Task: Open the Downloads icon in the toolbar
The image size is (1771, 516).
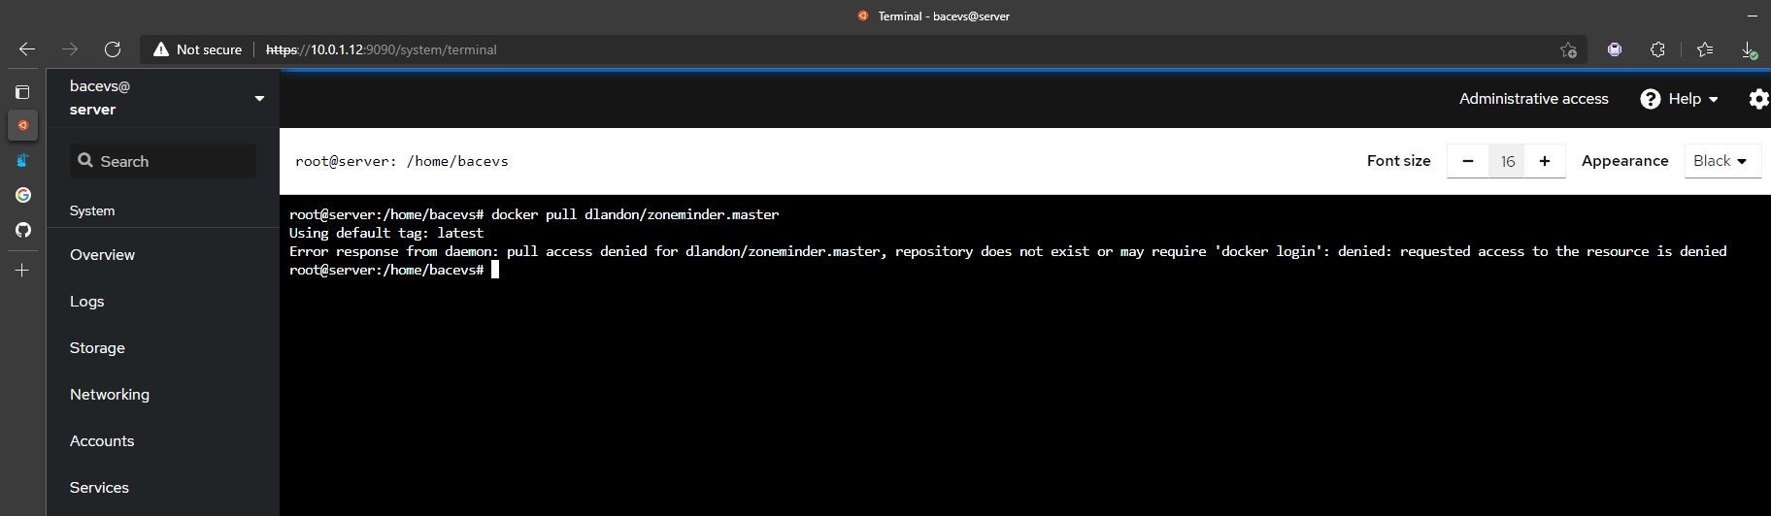Action: (1749, 49)
